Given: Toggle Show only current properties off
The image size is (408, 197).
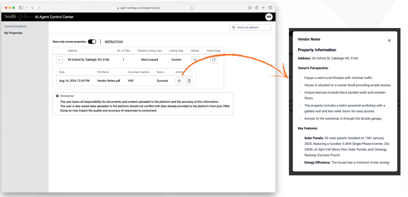Looking at the screenshot, I should pyautogui.click(x=92, y=41).
